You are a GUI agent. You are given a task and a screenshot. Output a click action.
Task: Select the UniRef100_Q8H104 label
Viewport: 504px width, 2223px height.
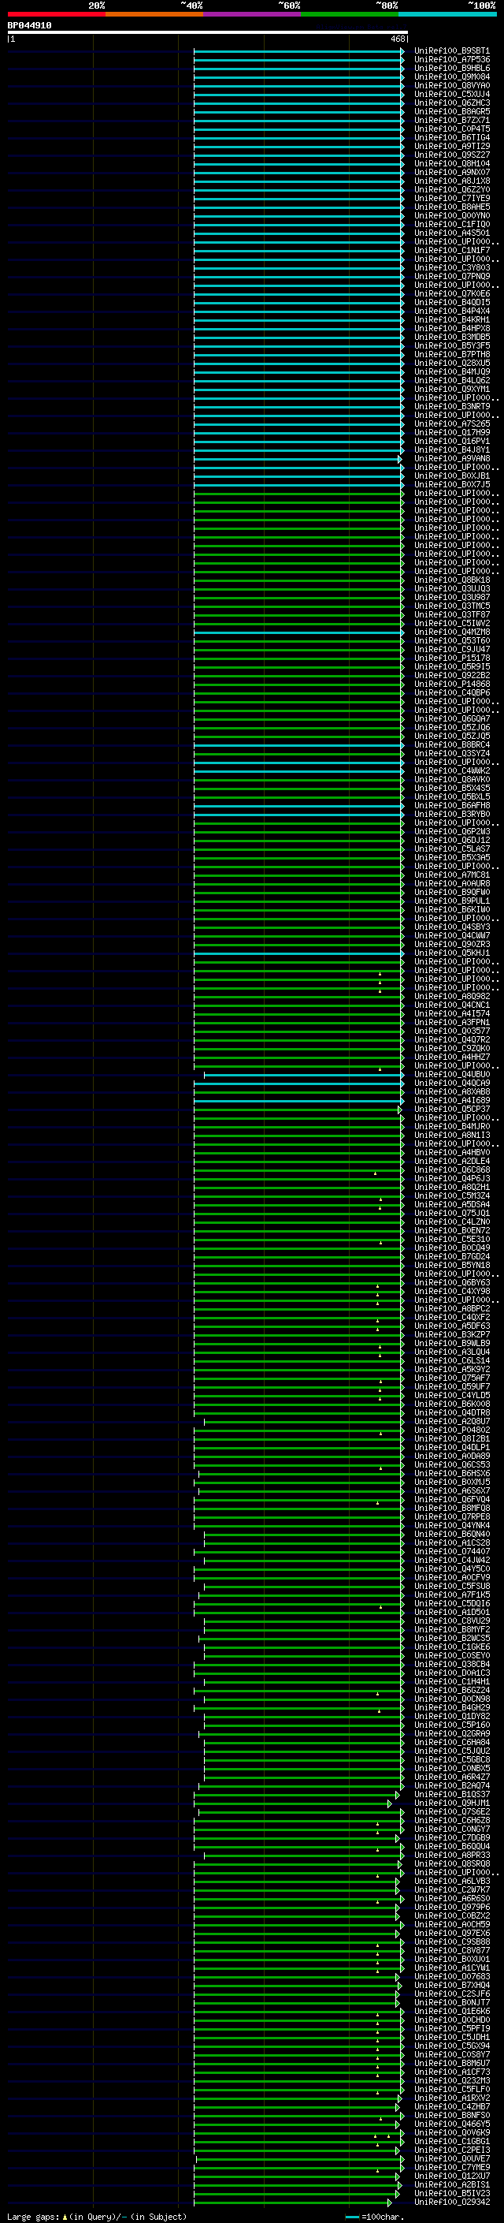(x=451, y=164)
